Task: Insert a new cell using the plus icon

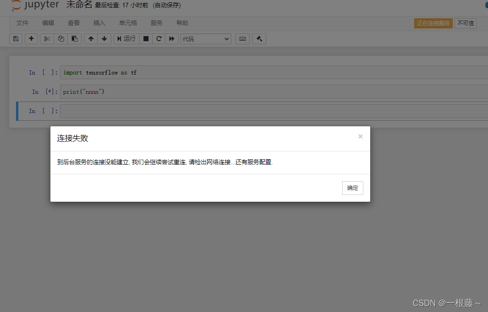Action: point(31,39)
